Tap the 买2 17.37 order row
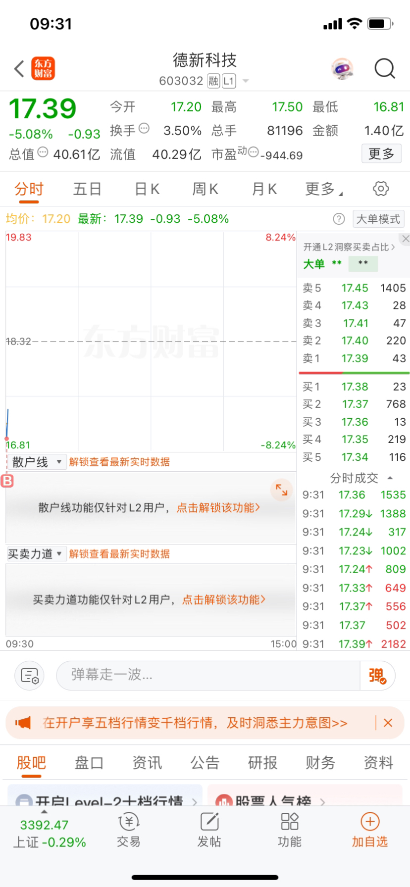The width and height of the screenshot is (410, 887). (x=354, y=404)
